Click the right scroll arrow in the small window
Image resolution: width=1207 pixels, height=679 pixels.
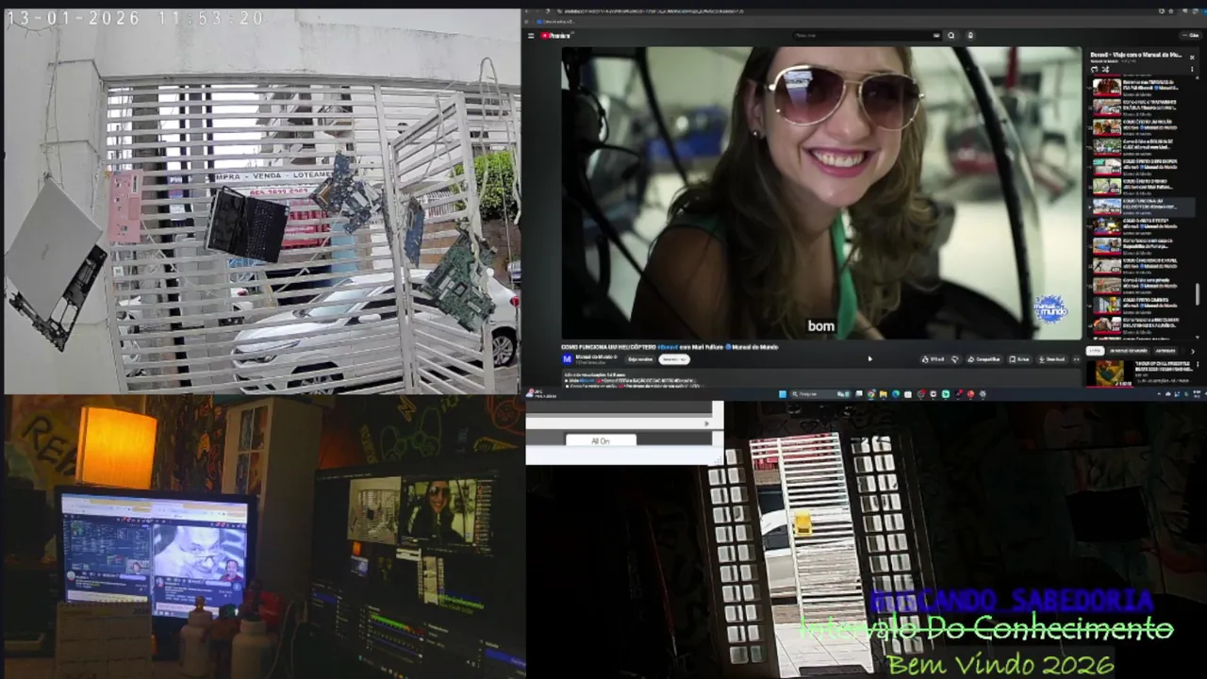coord(706,423)
